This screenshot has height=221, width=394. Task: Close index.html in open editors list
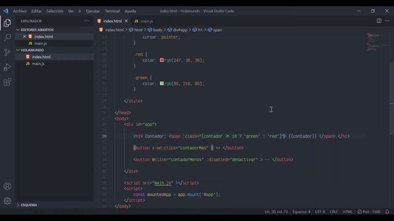pos(25,37)
